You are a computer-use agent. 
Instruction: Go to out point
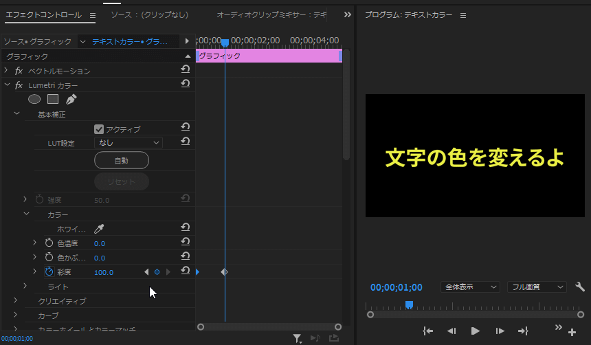523,331
